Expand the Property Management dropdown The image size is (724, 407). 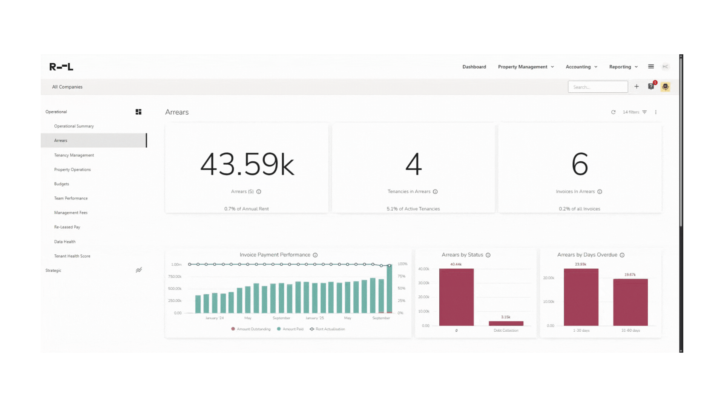[x=526, y=66]
